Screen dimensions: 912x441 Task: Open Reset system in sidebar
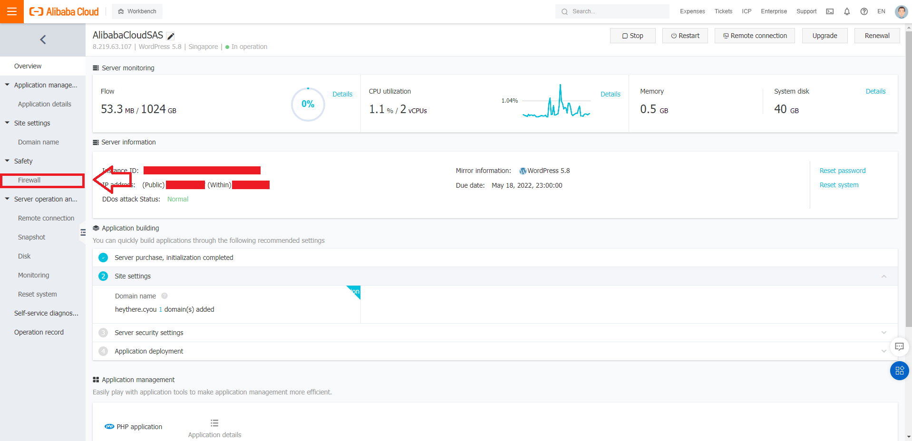(38, 294)
